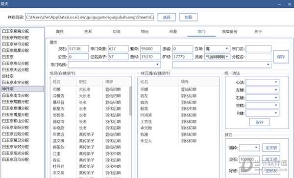Open the R键 skill dropdown
This screenshot has width=294, height=178.
click(262, 113)
